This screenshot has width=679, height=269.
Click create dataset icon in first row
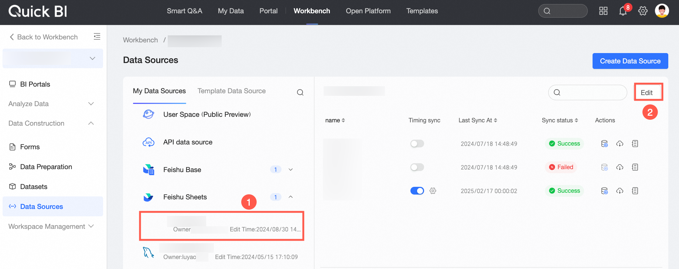point(604,144)
